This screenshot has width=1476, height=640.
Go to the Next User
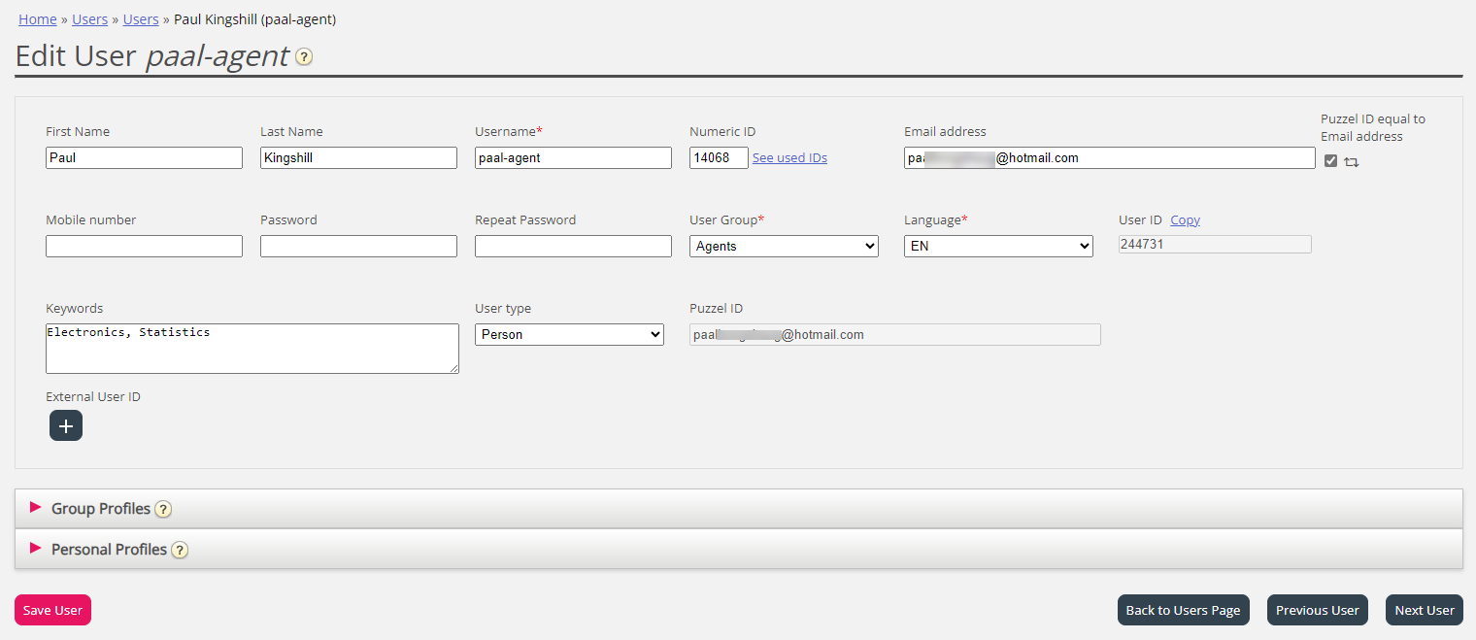click(x=1424, y=610)
